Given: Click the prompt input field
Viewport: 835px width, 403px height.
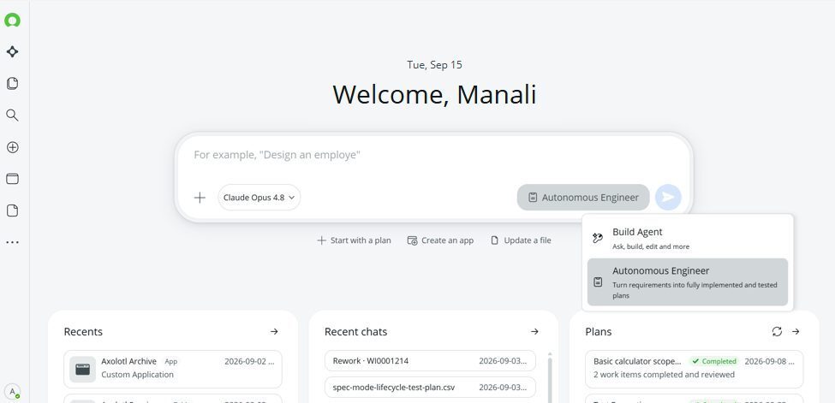Looking at the screenshot, I should [x=434, y=155].
